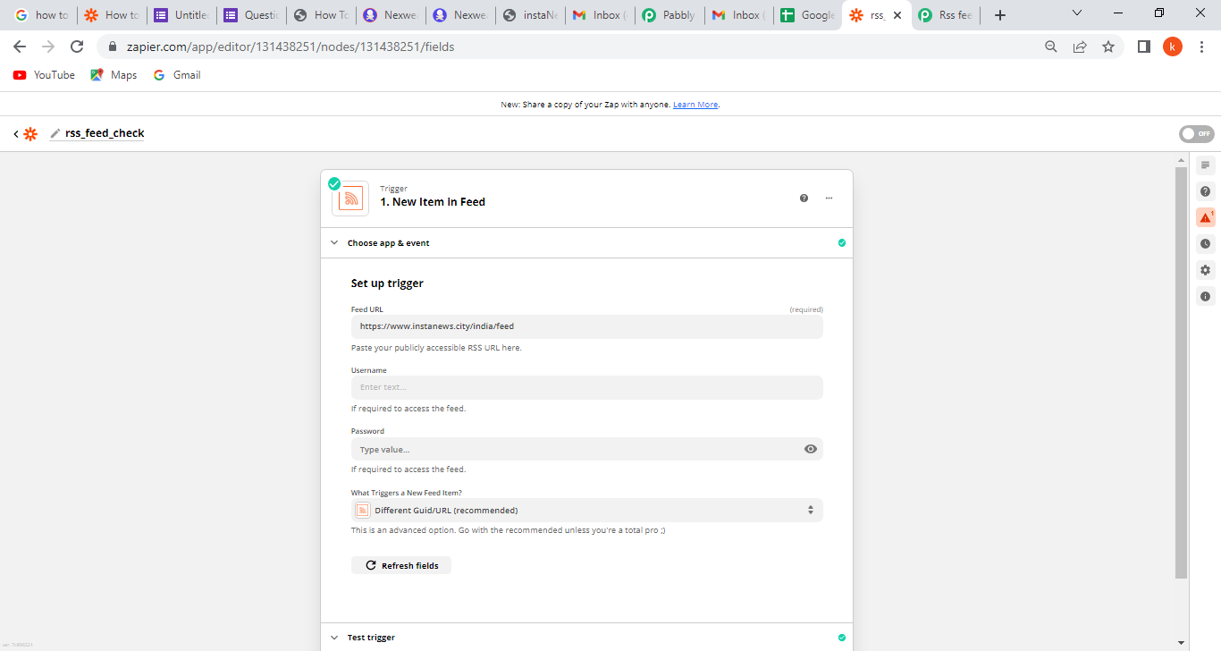Toggle the Zap ON/OFF switch
The height and width of the screenshot is (651, 1221).
click(1197, 134)
